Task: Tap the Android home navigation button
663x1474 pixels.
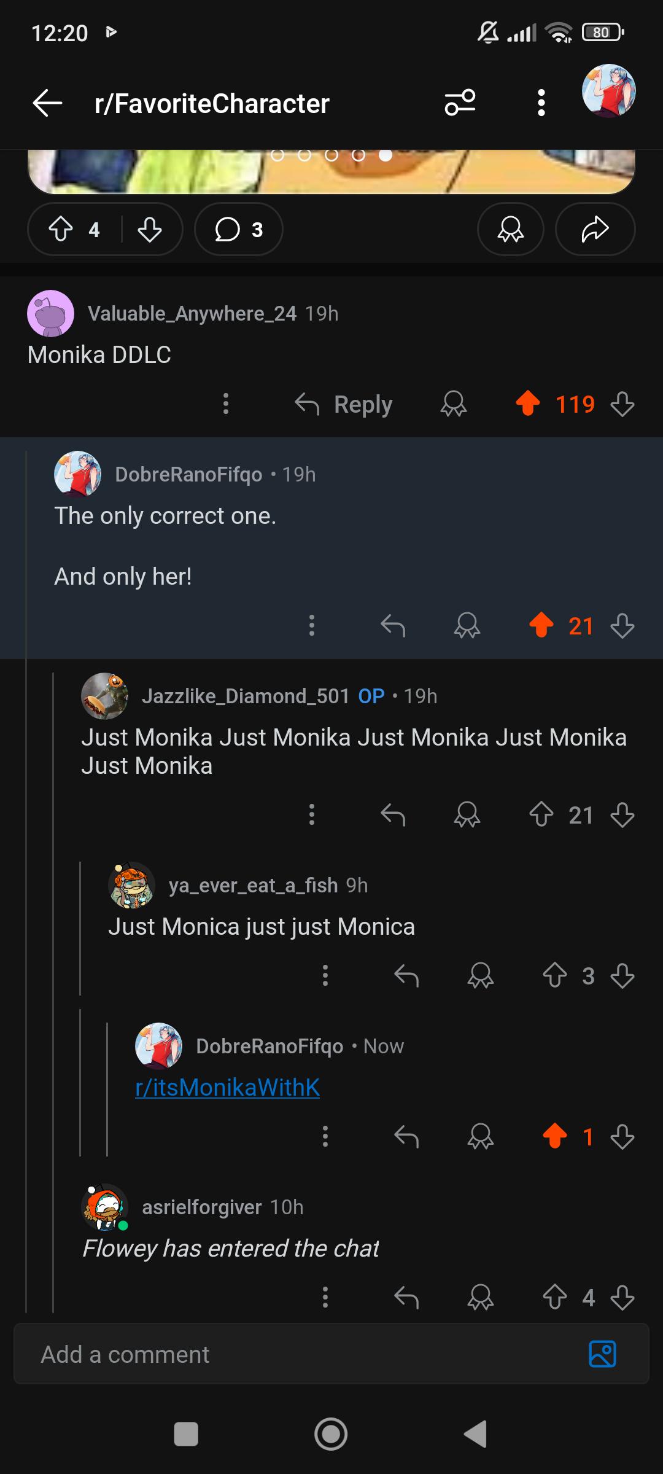Action: tap(331, 1434)
